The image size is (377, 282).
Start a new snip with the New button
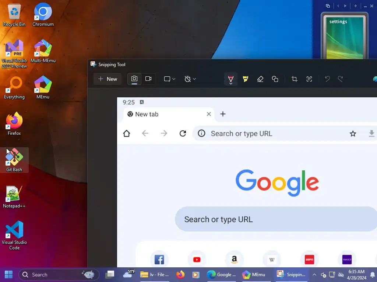pyautogui.click(x=108, y=79)
